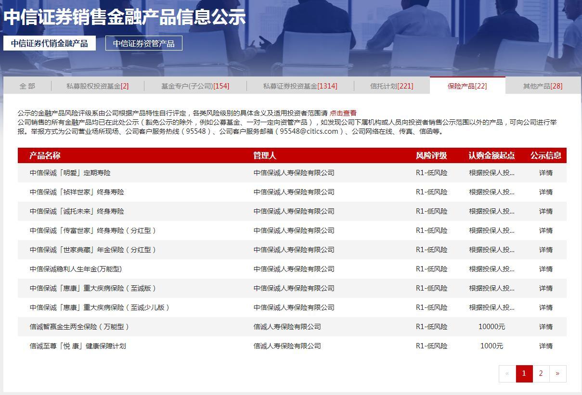The height and width of the screenshot is (395, 582).
Task: Select the 信托计划 tab
Action: coord(391,86)
